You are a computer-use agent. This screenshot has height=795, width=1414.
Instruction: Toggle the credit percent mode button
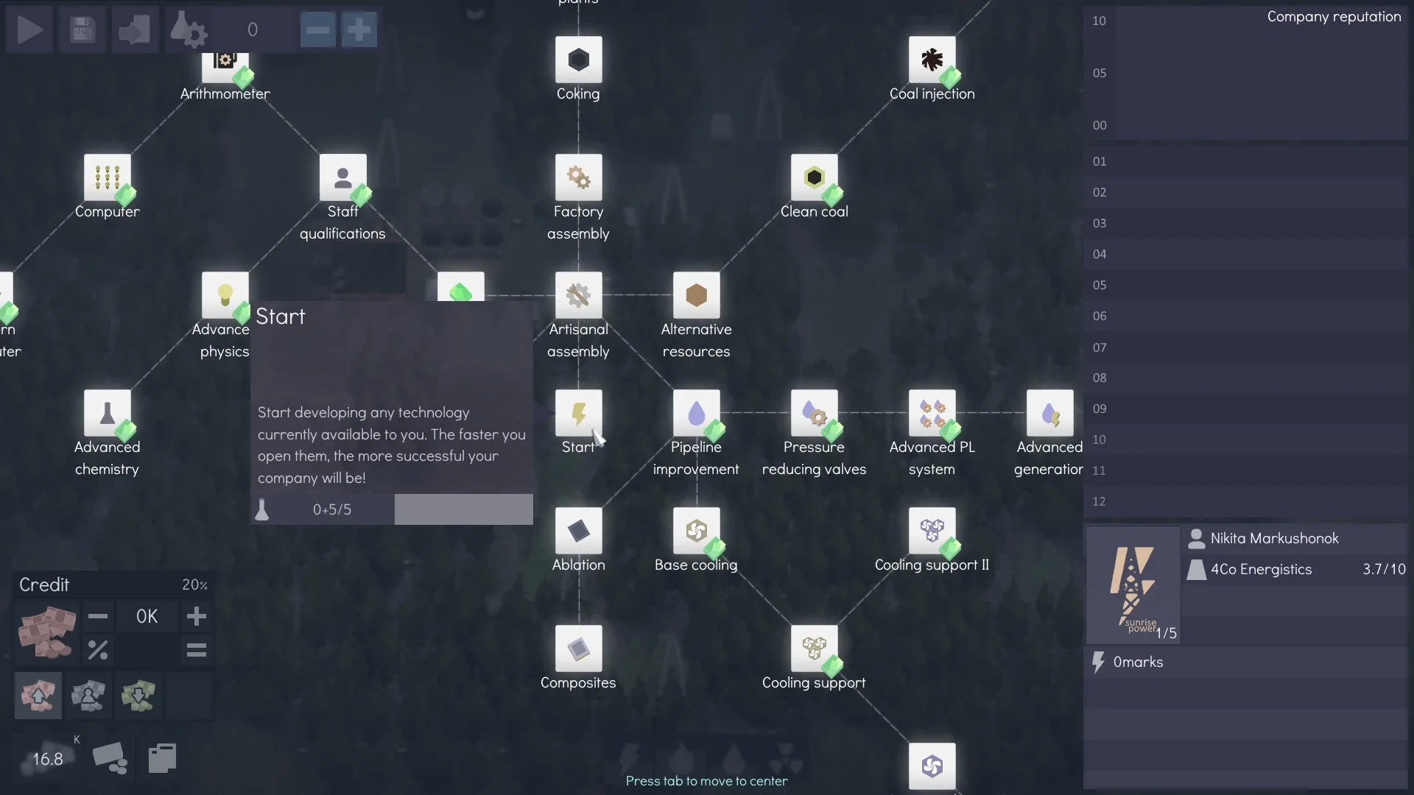click(x=98, y=650)
